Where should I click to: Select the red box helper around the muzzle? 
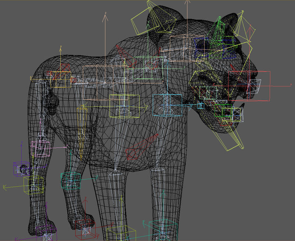pos(249,86)
